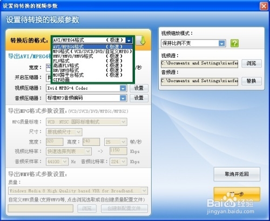This screenshot has width=270, height=221.
Task: Choose GIF动画 format option
Action: tap(92, 79)
